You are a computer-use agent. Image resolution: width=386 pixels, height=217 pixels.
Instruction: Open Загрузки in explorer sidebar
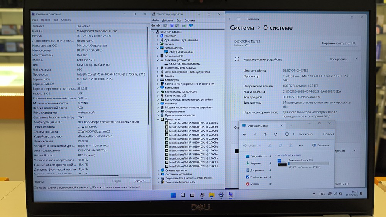pyautogui.click(x=256, y=163)
